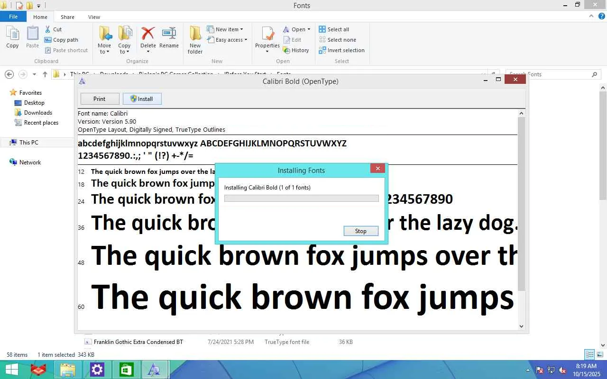Image resolution: width=607 pixels, height=379 pixels.
Task: Switch to the Share ribbon tab
Action: tap(67, 17)
